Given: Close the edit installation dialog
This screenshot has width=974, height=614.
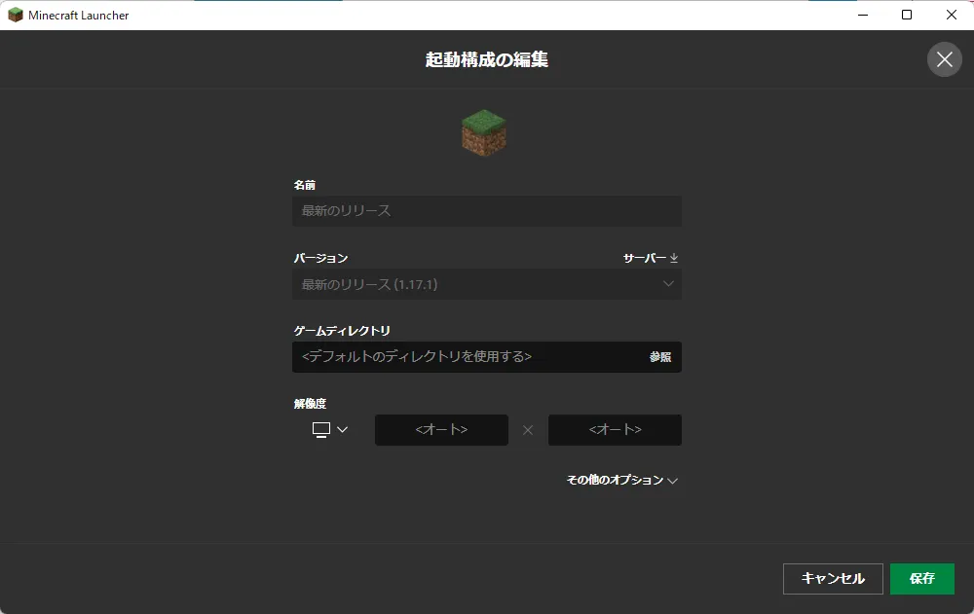Looking at the screenshot, I should pyautogui.click(x=944, y=59).
